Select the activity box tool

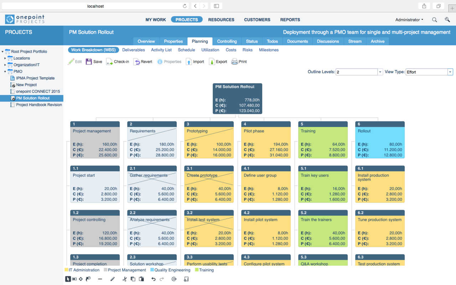pos(74,279)
